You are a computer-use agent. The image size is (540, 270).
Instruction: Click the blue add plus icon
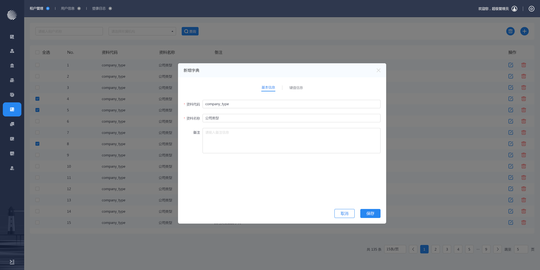pyautogui.click(x=524, y=31)
